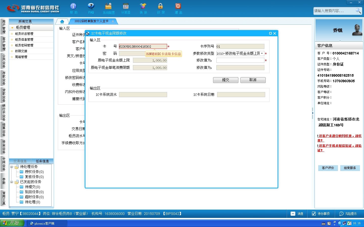Collapse the 已发起的任务 tree node
The image size is (364, 227).
click(11, 182)
